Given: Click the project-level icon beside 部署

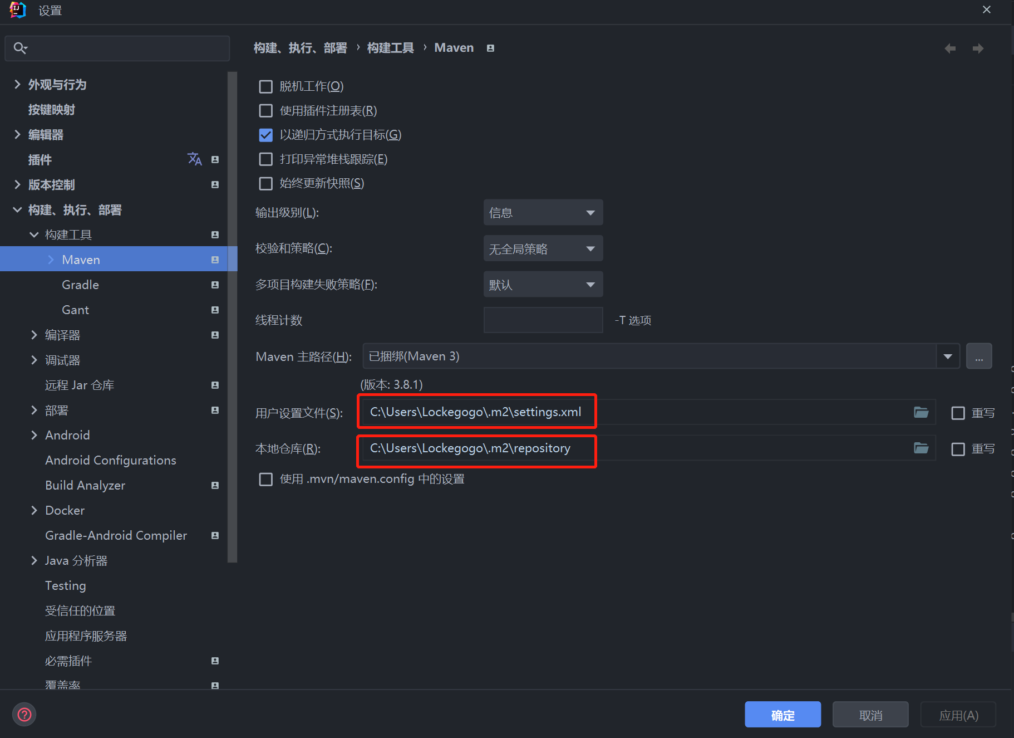Looking at the screenshot, I should tap(215, 410).
